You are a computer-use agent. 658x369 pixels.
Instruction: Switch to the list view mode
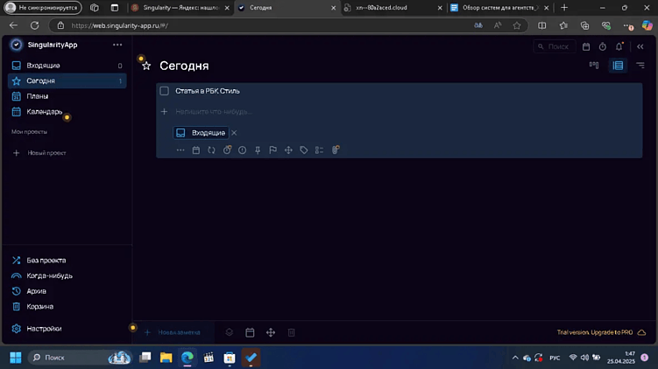tap(618, 66)
